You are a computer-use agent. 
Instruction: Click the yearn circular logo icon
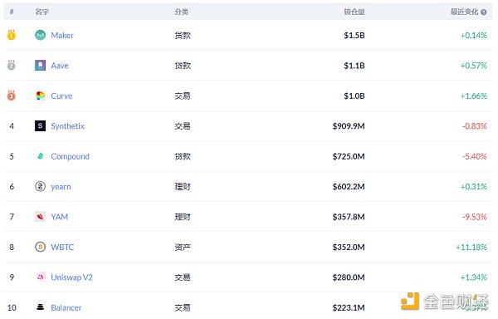pyautogui.click(x=41, y=186)
